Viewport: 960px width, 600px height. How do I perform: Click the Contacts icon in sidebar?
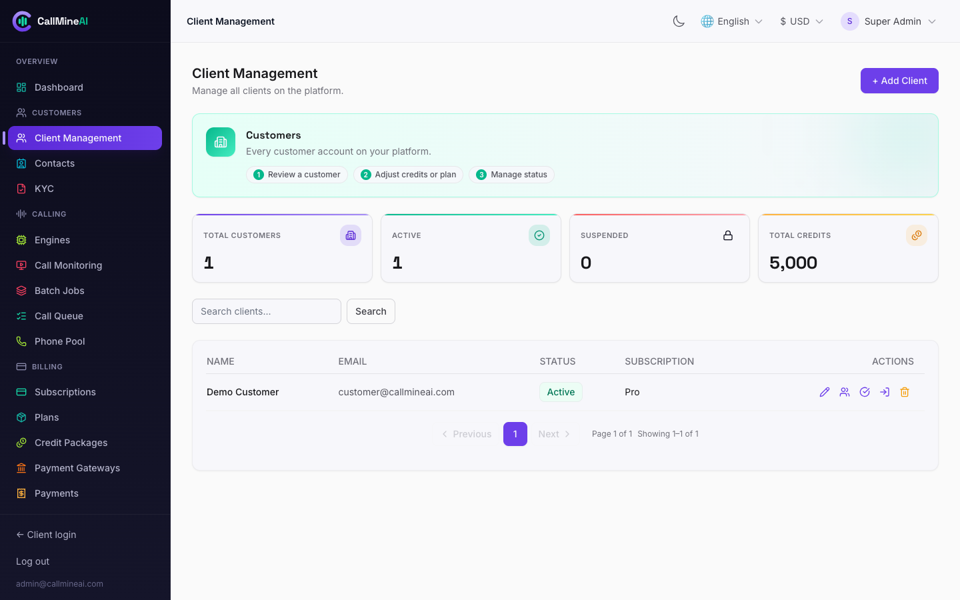click(21, 163)
